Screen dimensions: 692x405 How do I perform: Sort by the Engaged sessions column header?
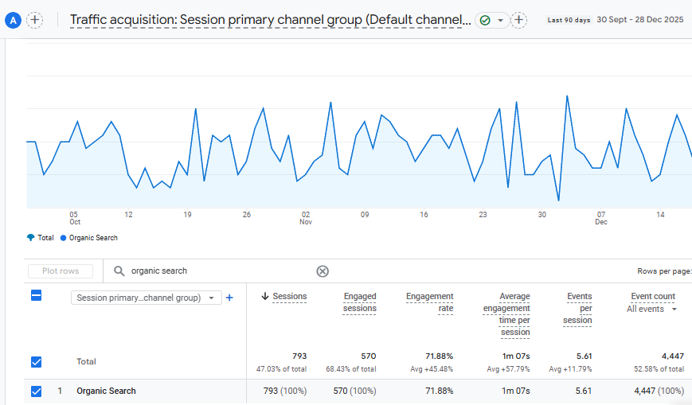(359, 302)
